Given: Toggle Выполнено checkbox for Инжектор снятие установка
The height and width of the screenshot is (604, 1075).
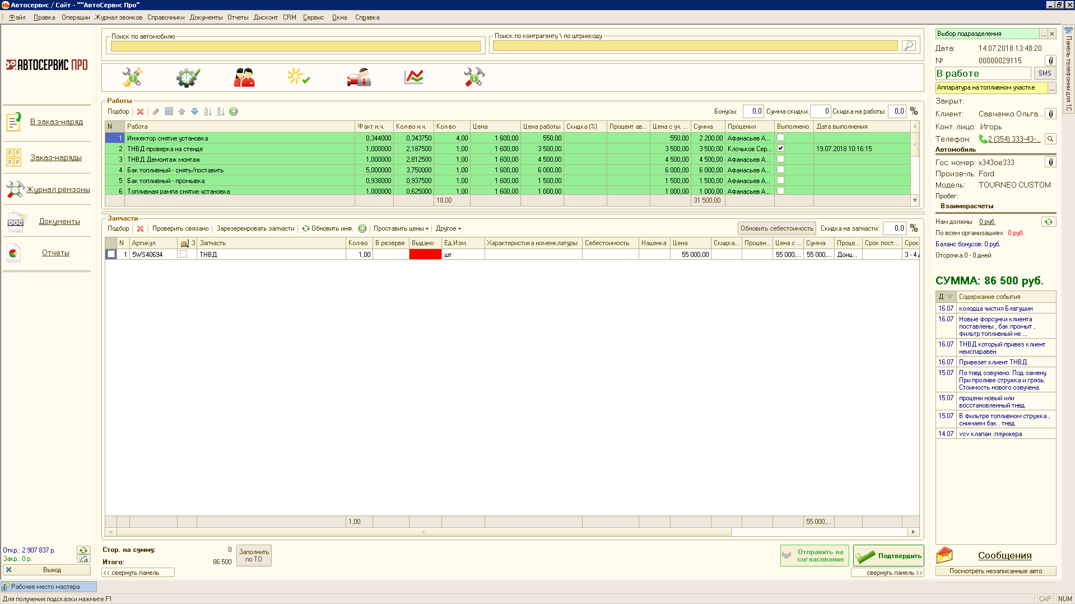Looking at the screenshot, I should point(780,138).
